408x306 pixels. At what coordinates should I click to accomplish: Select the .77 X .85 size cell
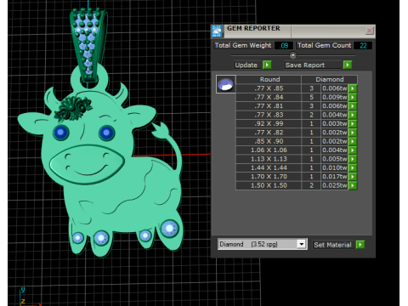[x=269, y=88]
